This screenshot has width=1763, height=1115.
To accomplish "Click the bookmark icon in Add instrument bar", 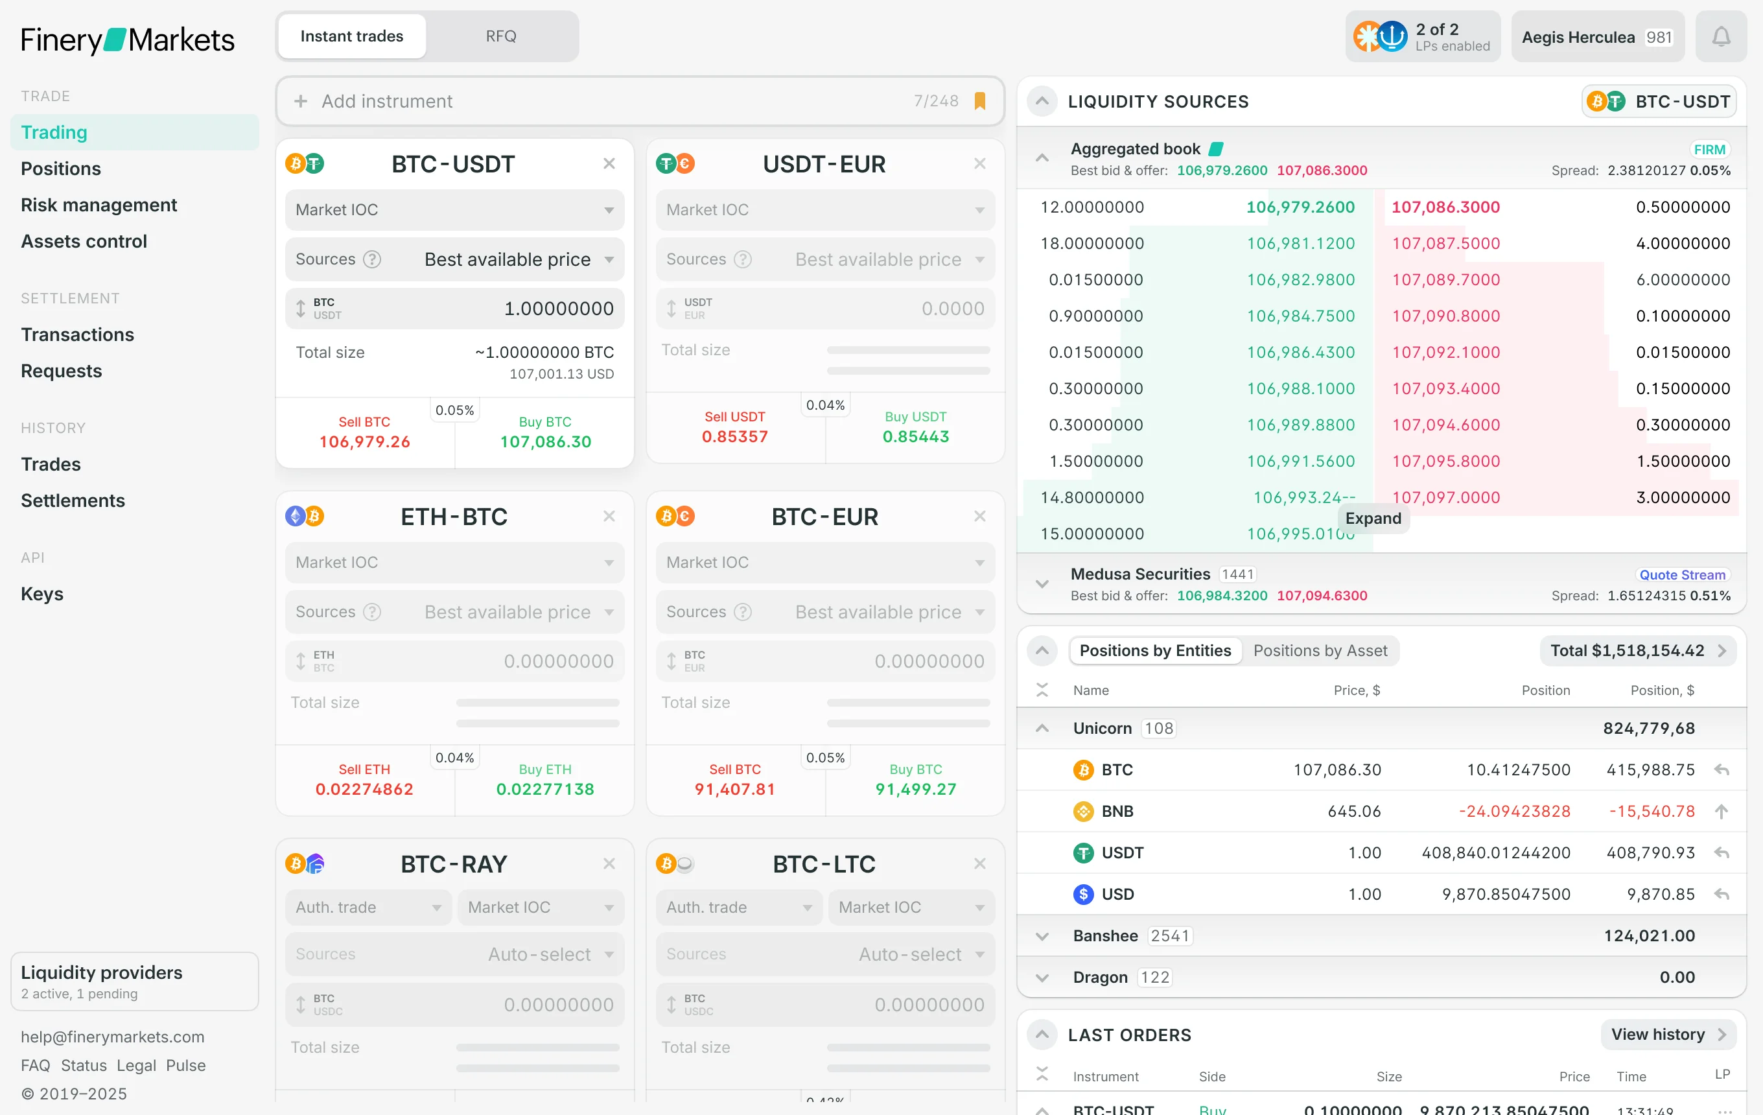I will pyautogui.click(x=979, y=101).
